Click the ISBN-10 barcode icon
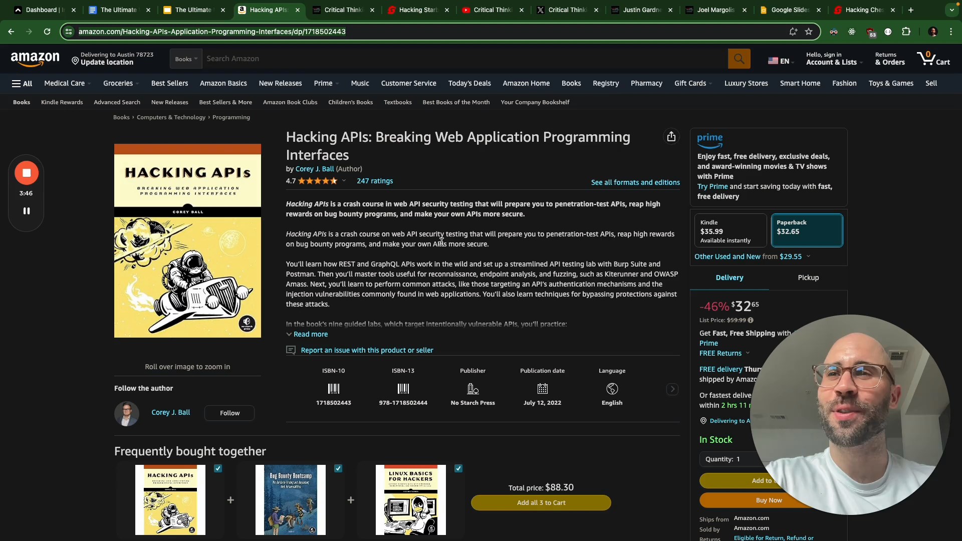The image size is (962, 541). click(x=334, y=389)
